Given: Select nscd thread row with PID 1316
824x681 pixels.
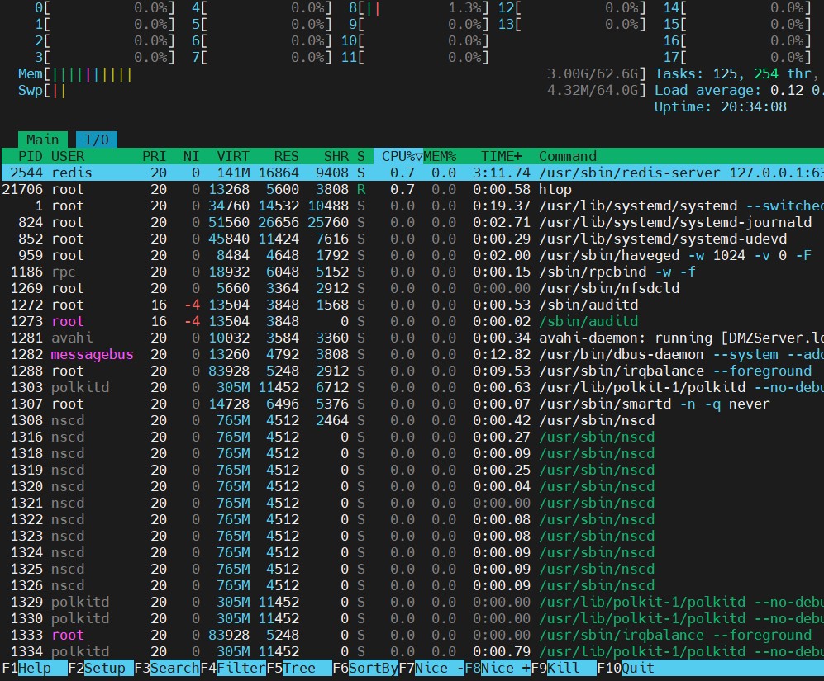Looking at the screenshot, I should 412,437.
